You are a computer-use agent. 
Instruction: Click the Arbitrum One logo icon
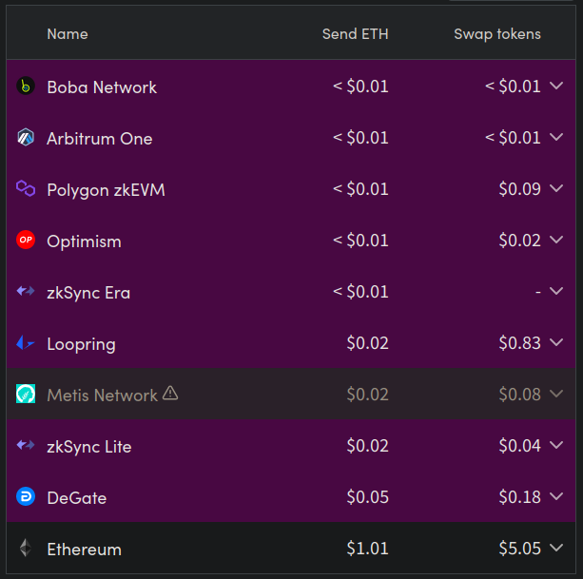(26, 138)
